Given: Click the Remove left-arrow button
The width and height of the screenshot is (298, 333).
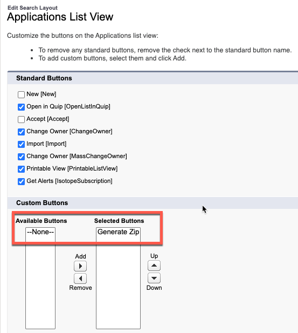Looking at the screenshot, I should (x=80, y=278).
